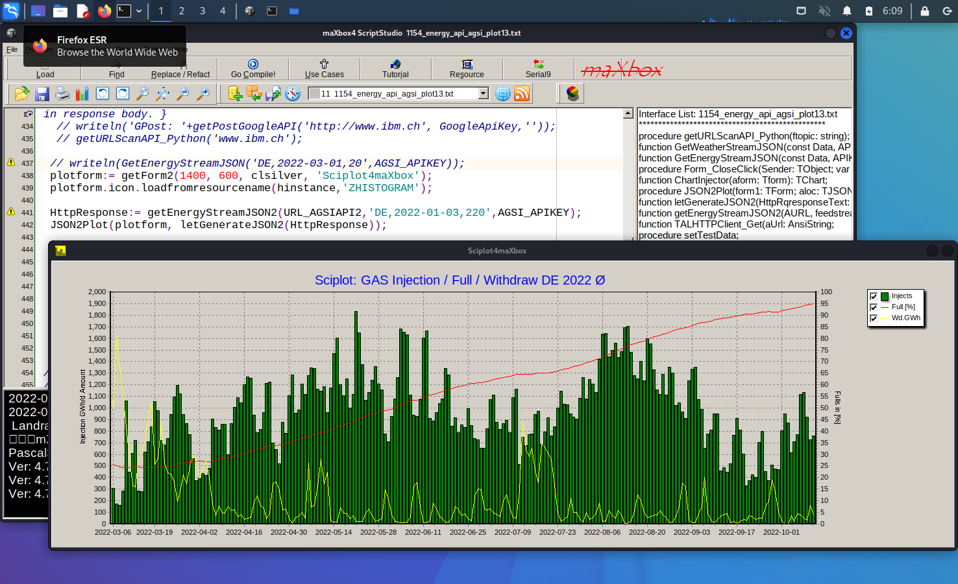The image size is (958, 584).
Task: Launch Firefox ESR from the taskbar
Action: pyautogui.click(x=104, y=11)
